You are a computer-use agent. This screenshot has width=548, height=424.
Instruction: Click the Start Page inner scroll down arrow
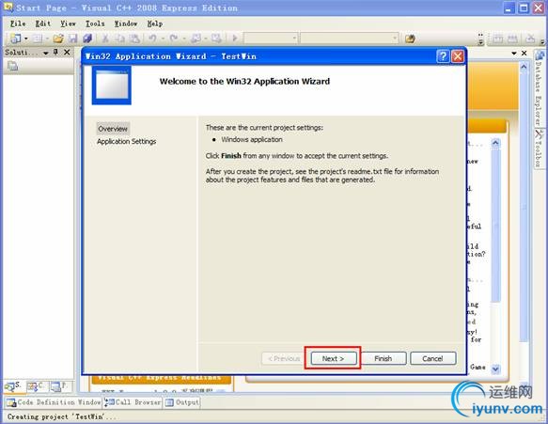pos(495,369)
